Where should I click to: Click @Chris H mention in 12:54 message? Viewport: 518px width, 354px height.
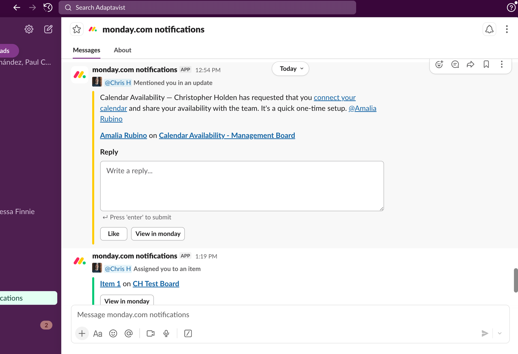pyautogui.click(x=118, y=83)
